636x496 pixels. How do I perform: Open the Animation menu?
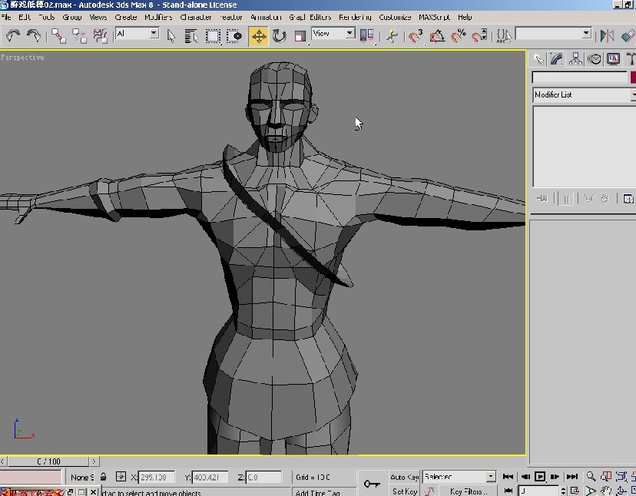[266, 17]
